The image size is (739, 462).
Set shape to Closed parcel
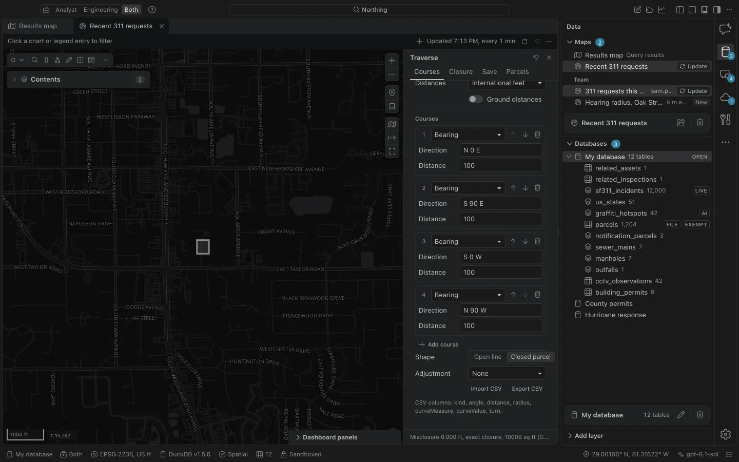click(x=531, y=357)
